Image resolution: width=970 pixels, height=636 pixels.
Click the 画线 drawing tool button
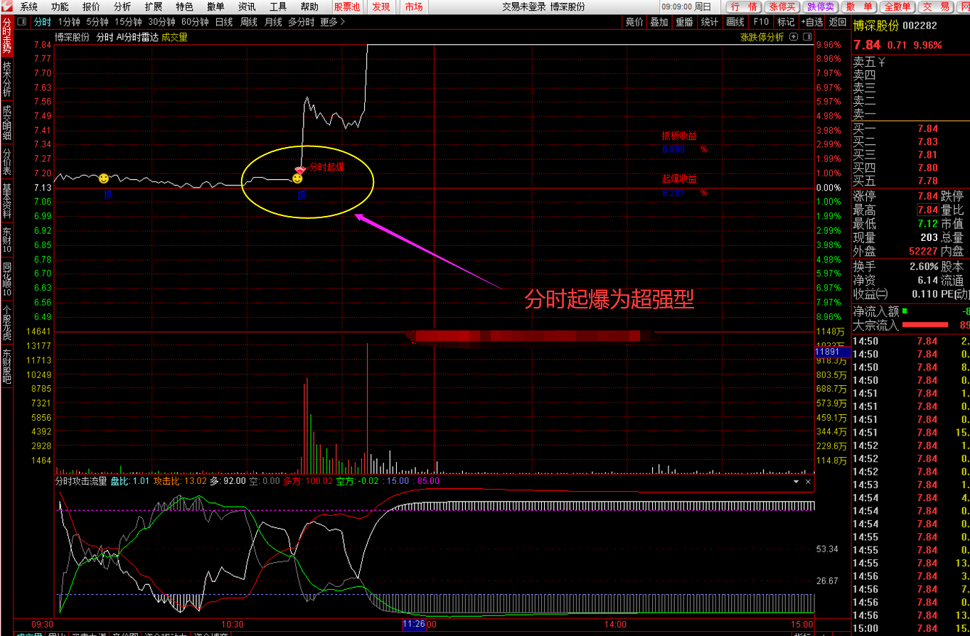[x=735, y=22]
